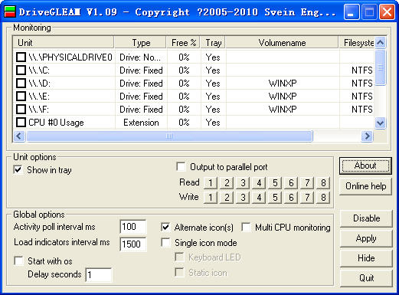Enable Multi CPU monitoring
Viewport: 399px width, 295px height.
(x=246, y=227)
